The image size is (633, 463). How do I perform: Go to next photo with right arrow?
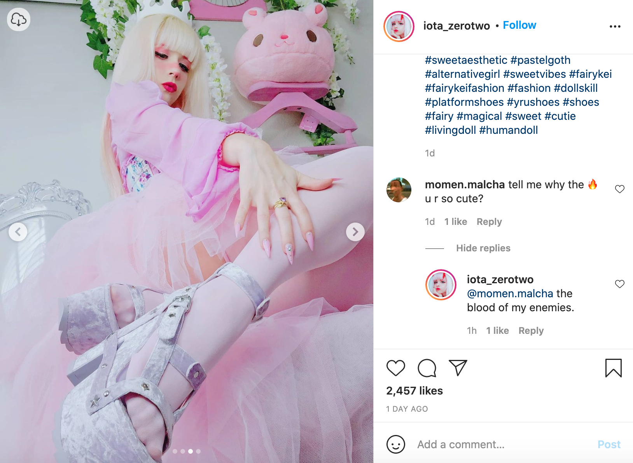tap(355, 232)
